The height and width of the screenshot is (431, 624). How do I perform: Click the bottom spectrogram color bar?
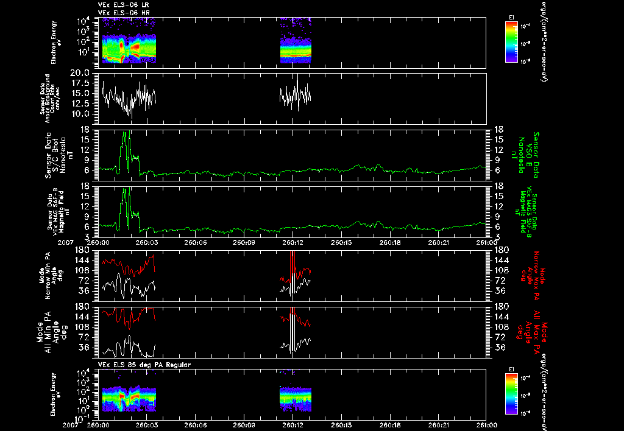(x=511, y=394)
